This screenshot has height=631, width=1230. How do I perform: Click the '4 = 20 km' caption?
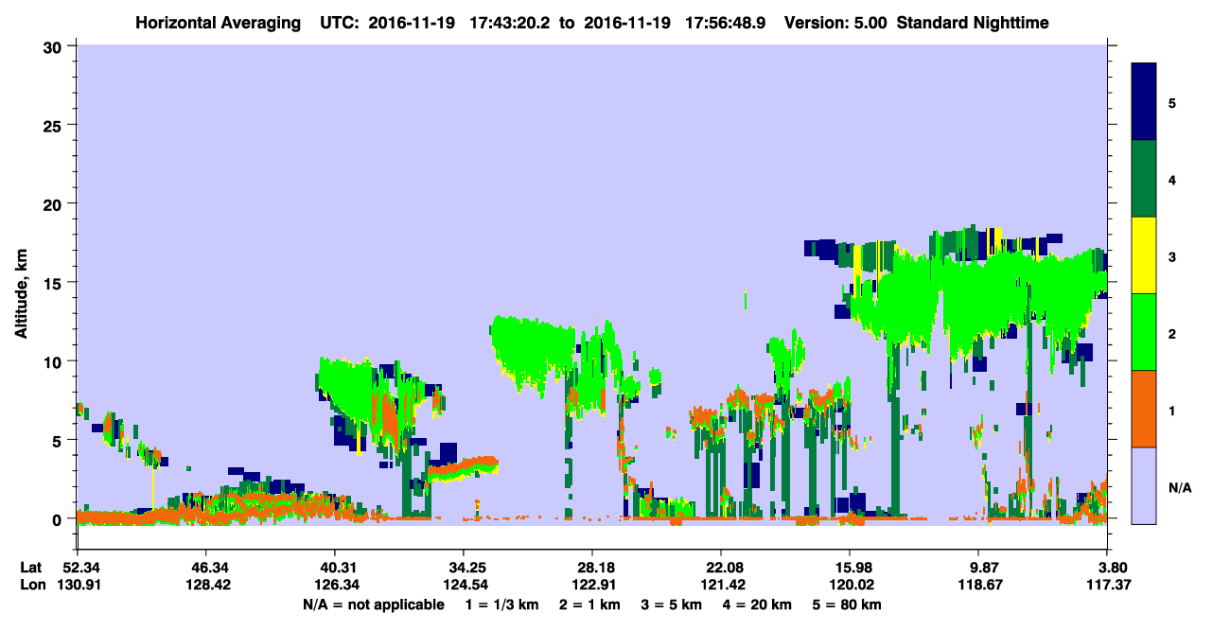[x=755, y=605]
